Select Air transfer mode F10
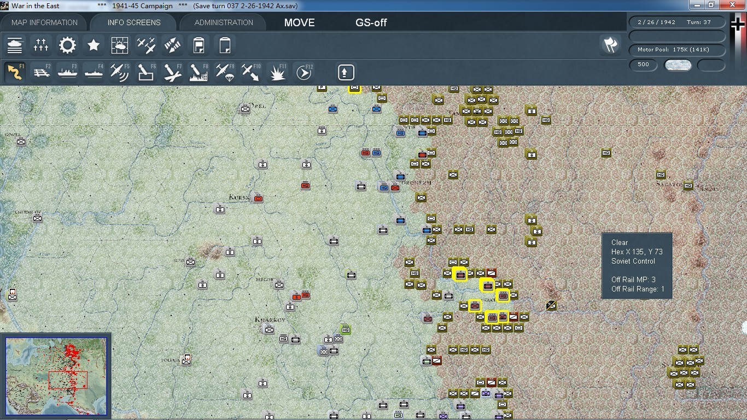 [x=251, y=72]
